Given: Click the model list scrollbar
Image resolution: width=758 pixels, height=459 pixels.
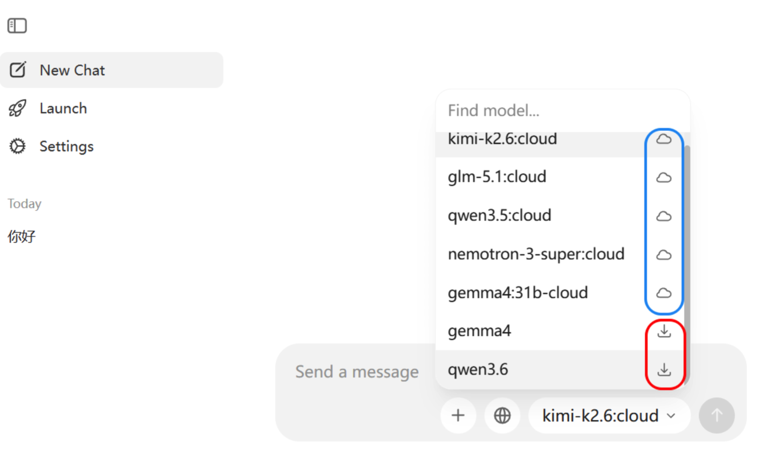Looking at the screenshot, I should pos(687,263).
